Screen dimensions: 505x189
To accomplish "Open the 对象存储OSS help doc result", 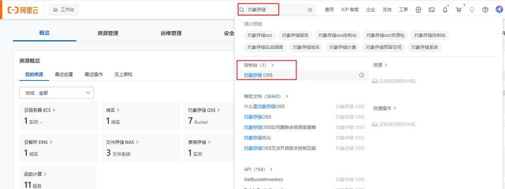I will point(257,117).
